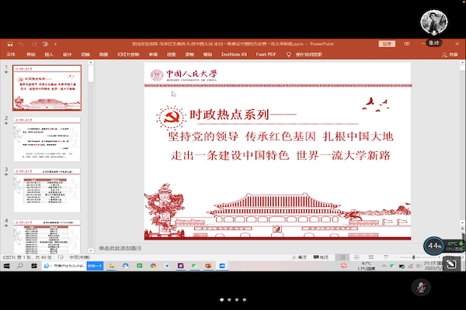Image resolution: width=466 pixels, height=310 pixels.
Task: Click the zoom slider handle in status bar
Action: 413,257
